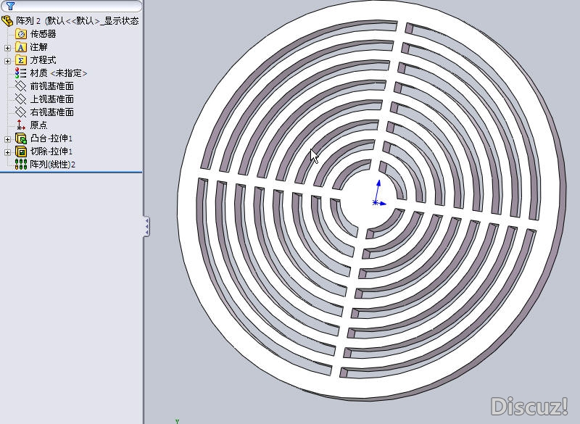
Task: Select the 上视基准面 plane icon
Action: (x=21, y=99)
